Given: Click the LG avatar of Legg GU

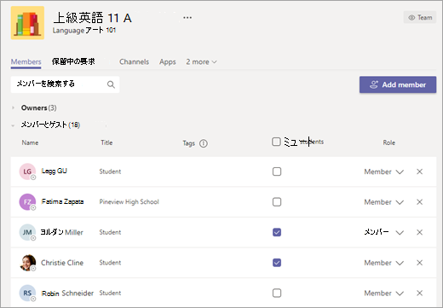Looking at the screenshot, I should point(27,171).
